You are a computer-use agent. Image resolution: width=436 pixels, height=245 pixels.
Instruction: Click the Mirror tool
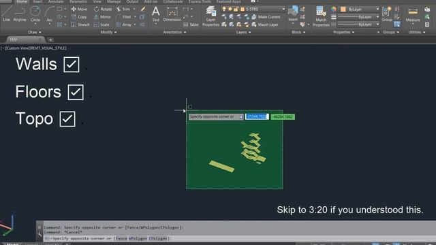(x=102, y=17)
